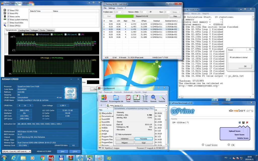Open the Helyi lemez (C:) path dropdown
The image size is (258, 161).
pos(166,105)
